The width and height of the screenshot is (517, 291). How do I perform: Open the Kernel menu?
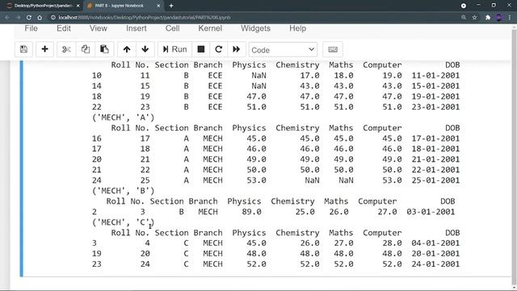[x=210, y=28]
